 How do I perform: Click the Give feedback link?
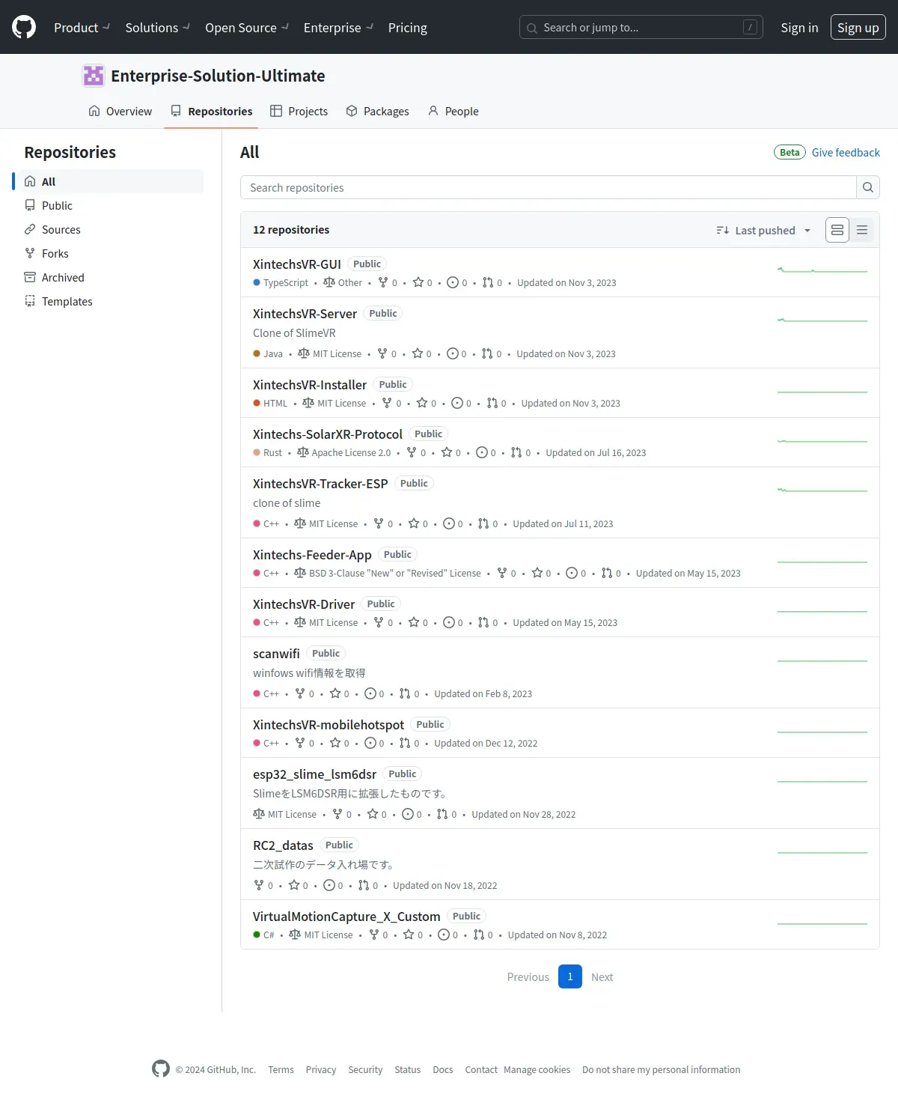click(x=846, y=152)
